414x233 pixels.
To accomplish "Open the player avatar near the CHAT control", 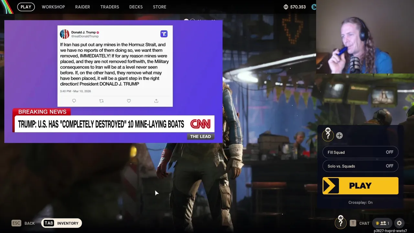I will point(340,223).
